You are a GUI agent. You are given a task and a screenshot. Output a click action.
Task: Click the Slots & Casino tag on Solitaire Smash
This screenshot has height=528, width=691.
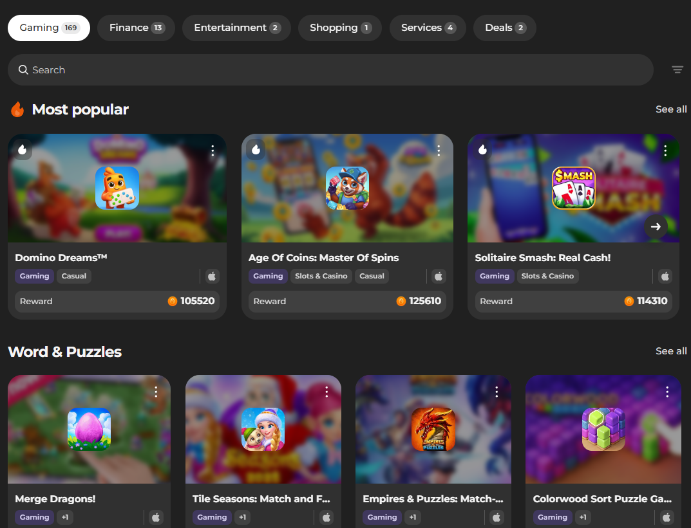[x=548, y=276]
